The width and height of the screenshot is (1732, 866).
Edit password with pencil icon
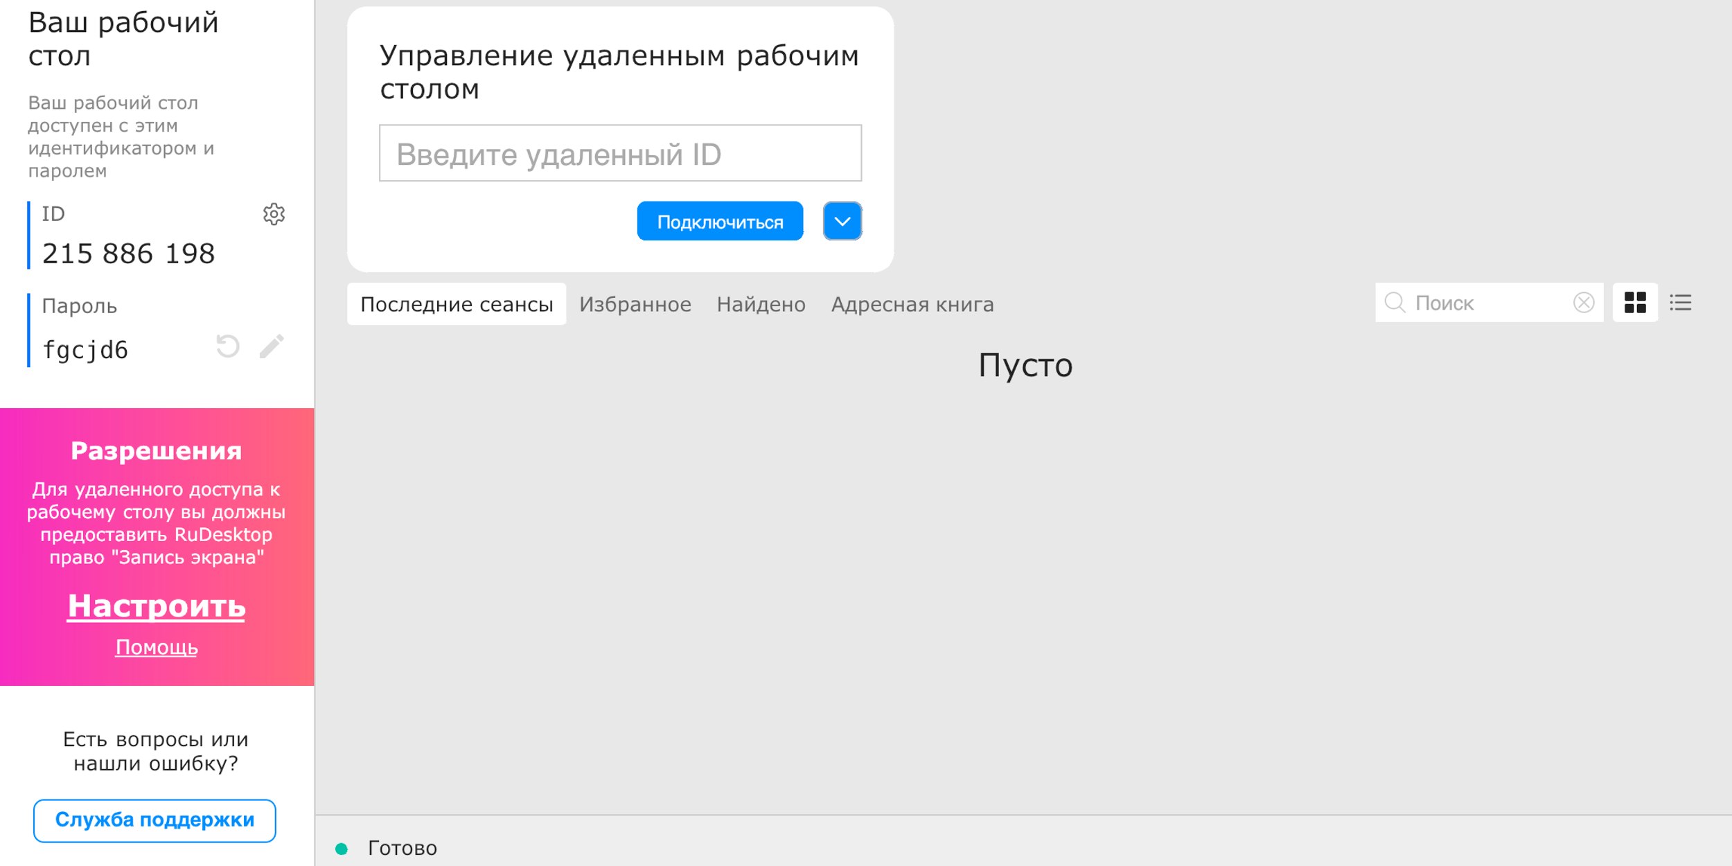(x=272, y=346)
